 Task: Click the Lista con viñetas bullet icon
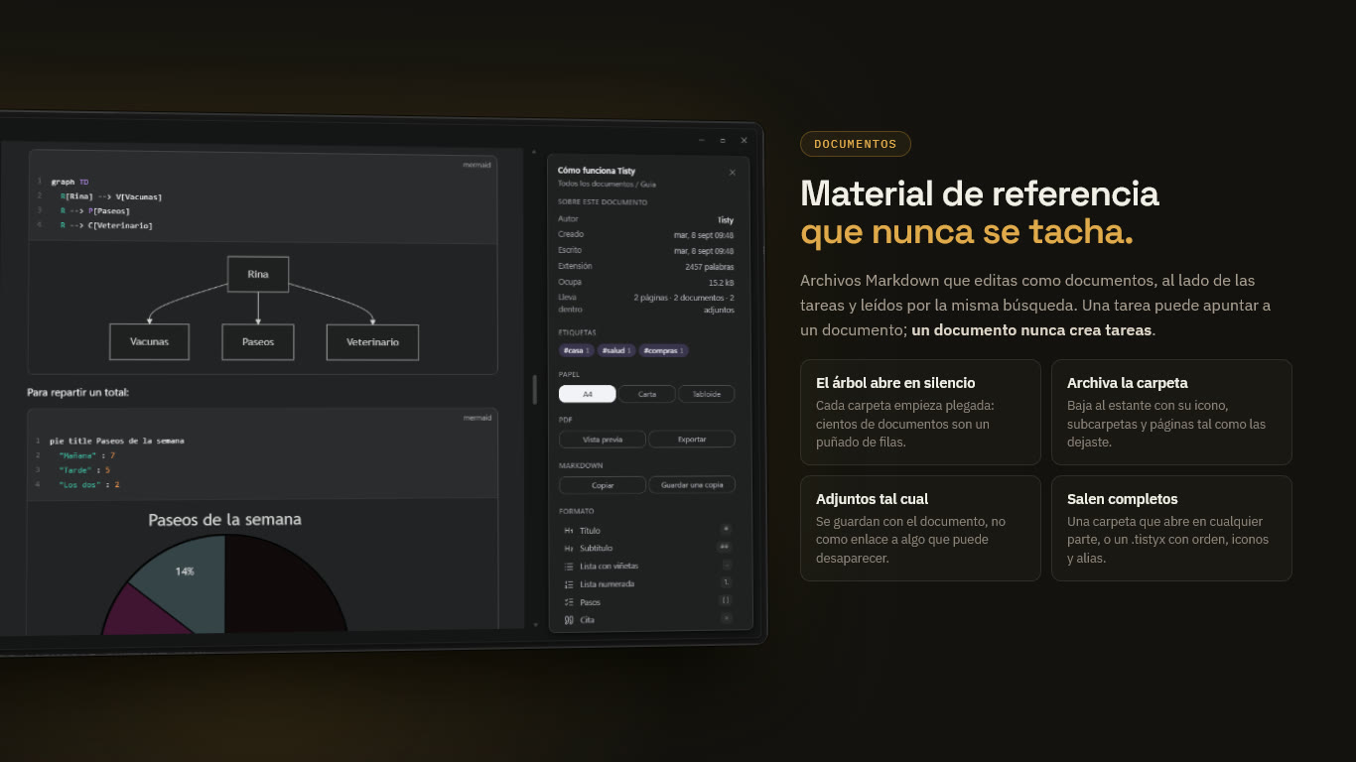[x=569, y=567]
